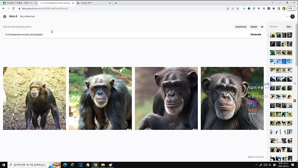Click the Upload button
This screenshot has width=298, height=168.
[x=254, y=27]
